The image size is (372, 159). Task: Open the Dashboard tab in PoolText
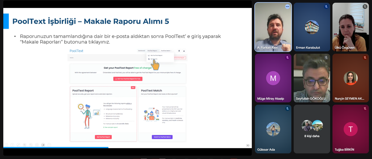pyautogui.click(x=141, y=51)
